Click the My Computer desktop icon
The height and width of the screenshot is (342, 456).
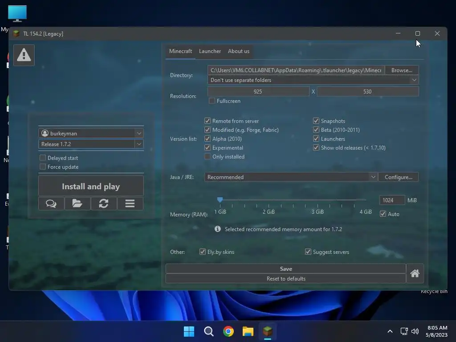click(x=17, y=14)
